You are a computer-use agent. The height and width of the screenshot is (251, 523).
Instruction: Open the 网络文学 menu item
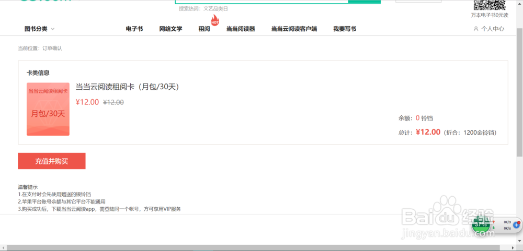click(x=171, y=29)
